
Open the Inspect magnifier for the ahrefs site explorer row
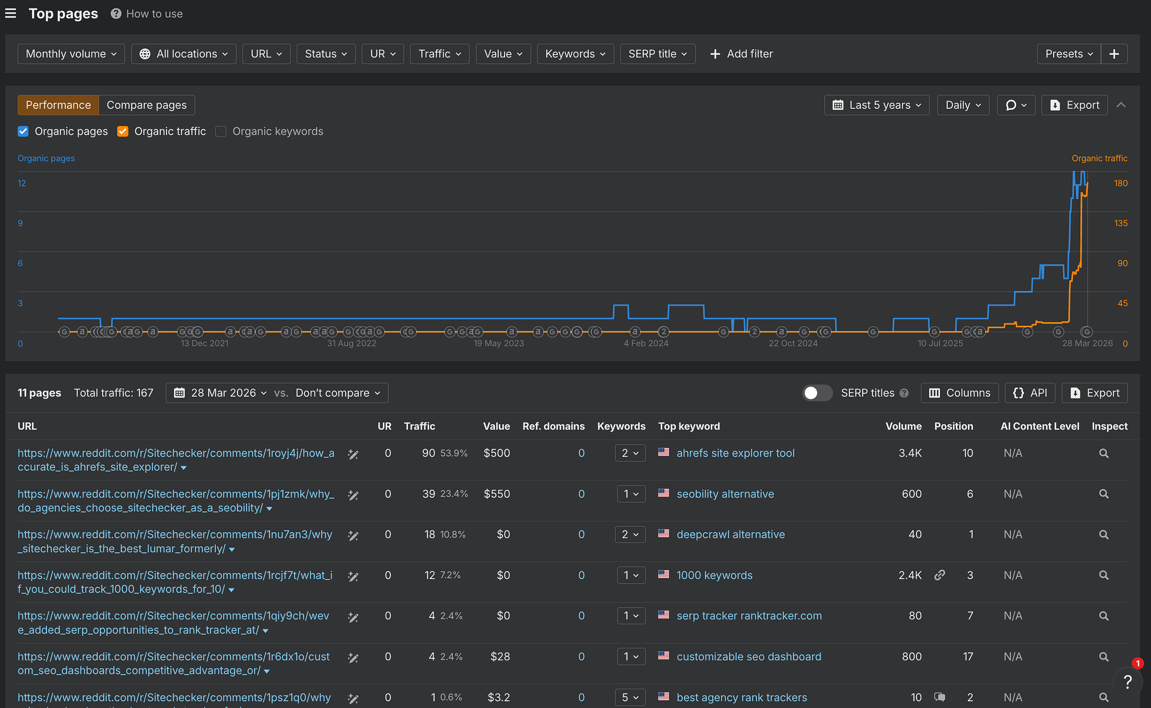(1104, 453)
